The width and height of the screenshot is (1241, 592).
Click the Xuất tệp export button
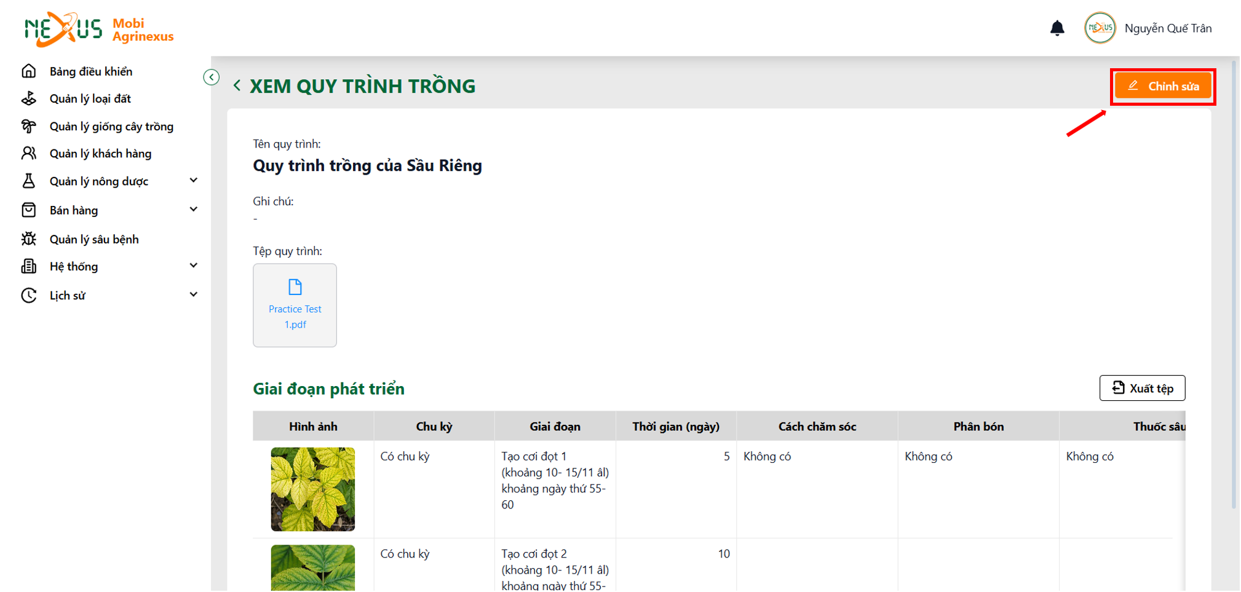tap(1142, 389)
